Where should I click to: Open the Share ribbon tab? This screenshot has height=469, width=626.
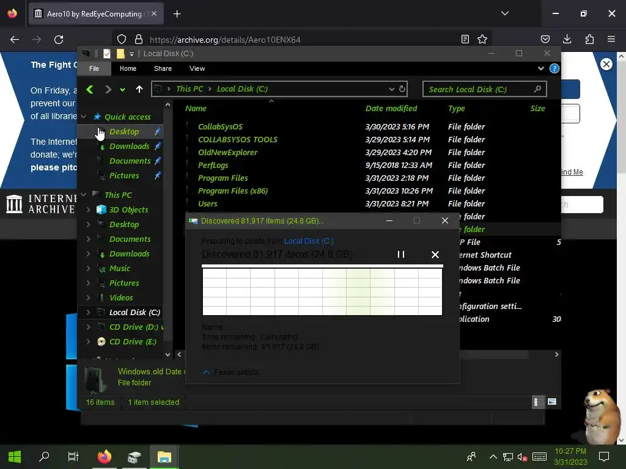163,68
